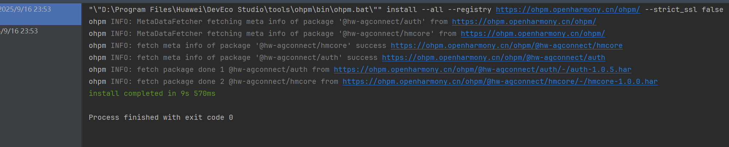Click the "--strict_ssl false" argument text
This screenshot has height=147, width=729.
click(x=684, y=10)
